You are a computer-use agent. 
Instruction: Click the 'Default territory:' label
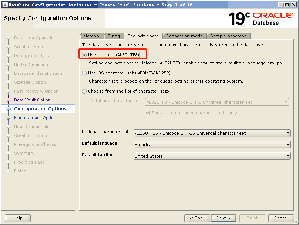pos(99,155)
